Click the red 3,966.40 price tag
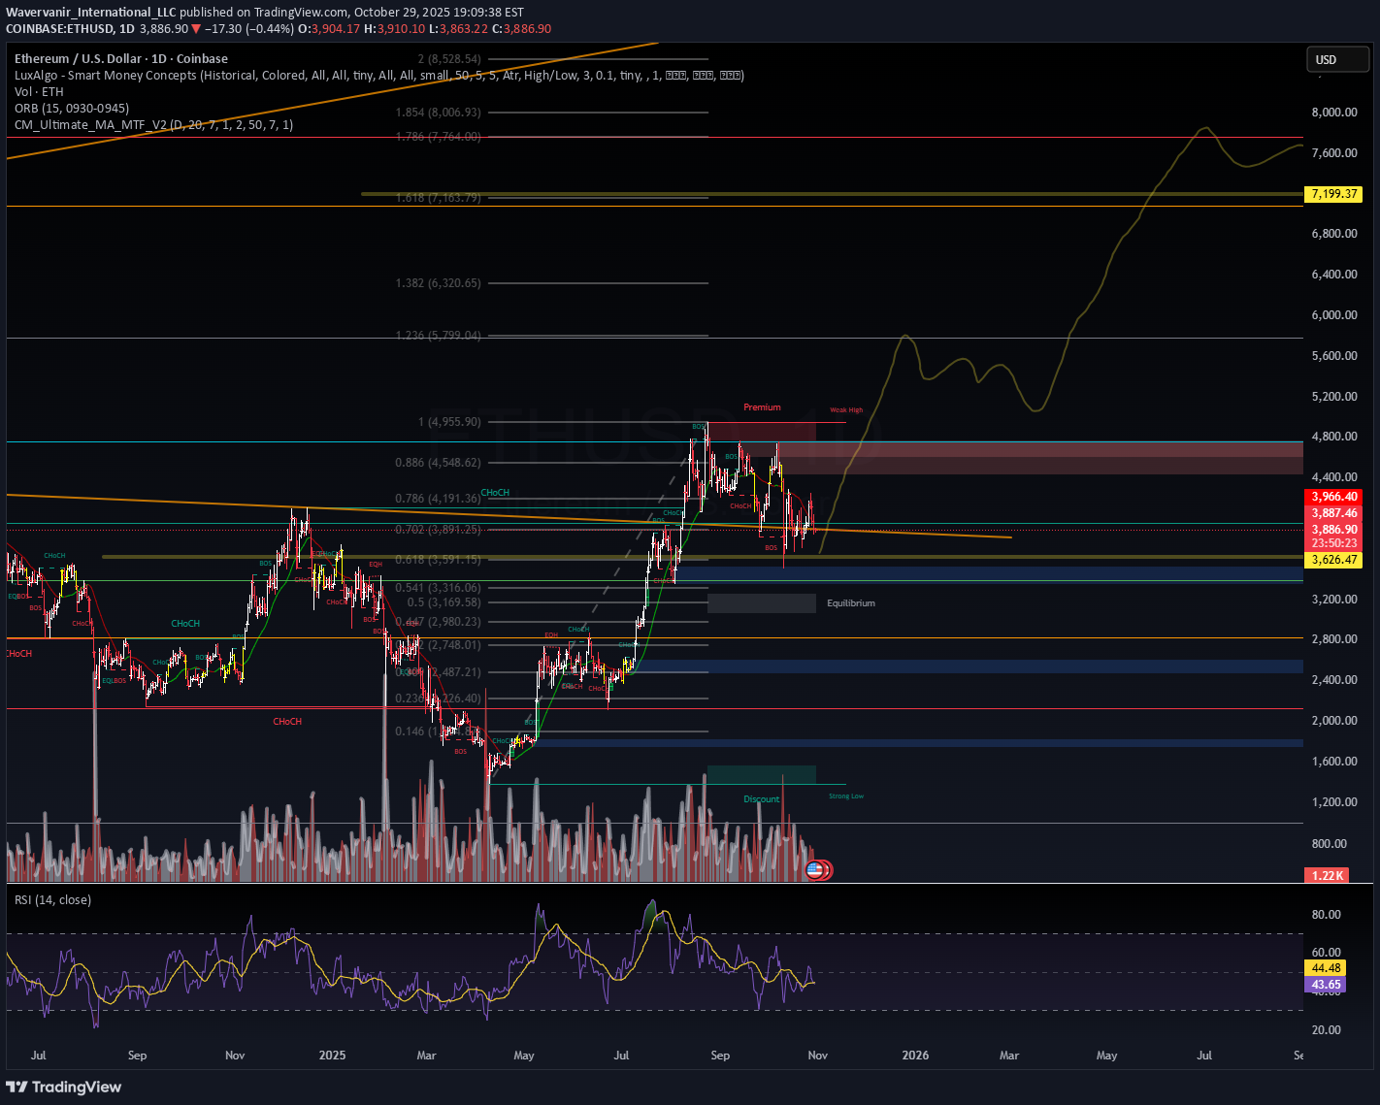Viewport: 1380px width, 1105px height. coord(1333,497)
